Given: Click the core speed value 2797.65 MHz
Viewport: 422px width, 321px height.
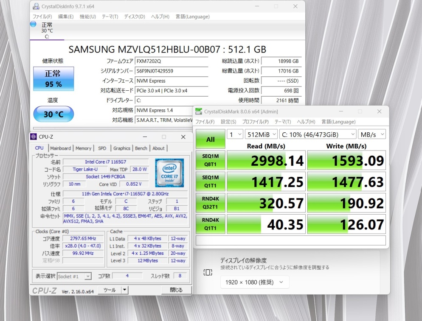Looking at the screenshot, I should [83, 238].
